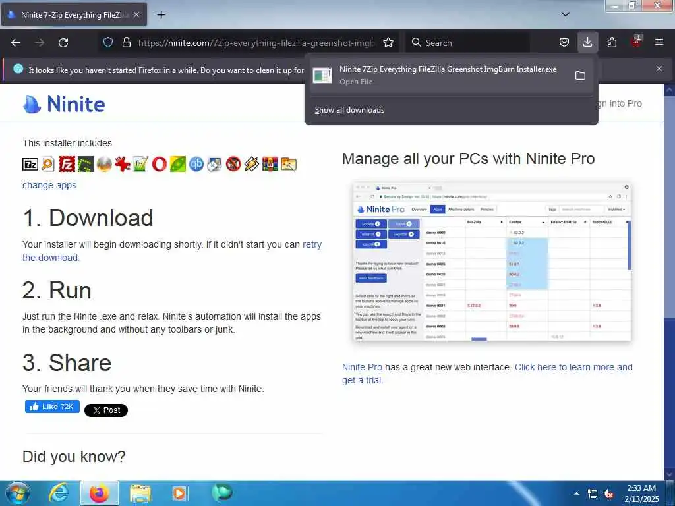Open a new tab with plus button

pyautogui.click(x=161, y=15)
